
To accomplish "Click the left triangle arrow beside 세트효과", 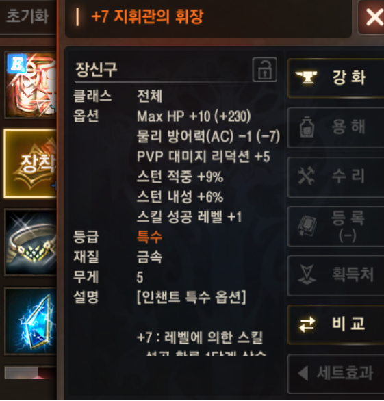I will coord(303,374).
